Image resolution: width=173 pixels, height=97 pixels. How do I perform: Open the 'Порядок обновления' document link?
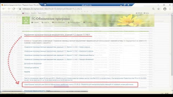point(59,59)
